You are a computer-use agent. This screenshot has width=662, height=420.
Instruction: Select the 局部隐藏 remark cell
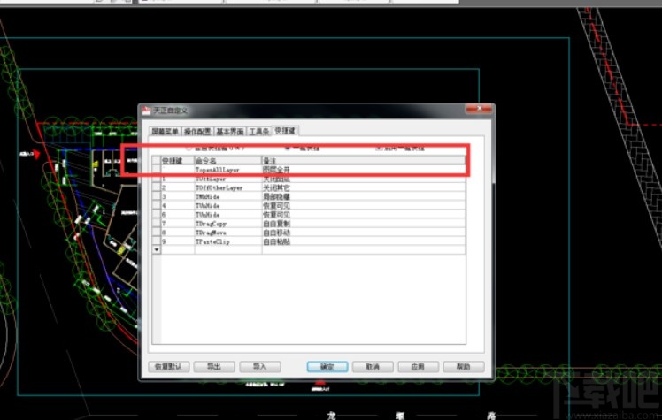click(x=364, y=196)
